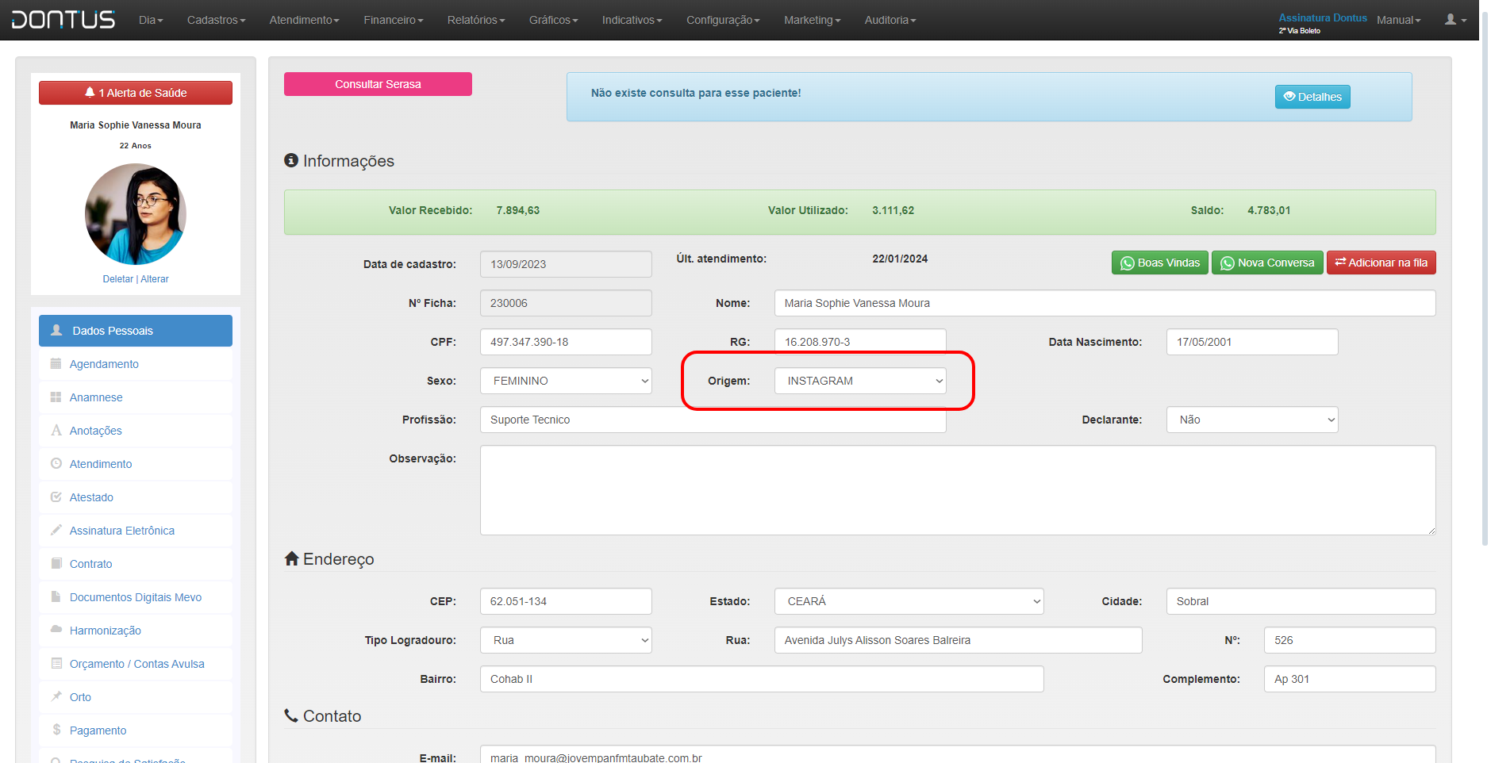The width and height of the screenshot is (1491, 763).
Task: Open the Declarante dropdown
Action: [1252, 420]
